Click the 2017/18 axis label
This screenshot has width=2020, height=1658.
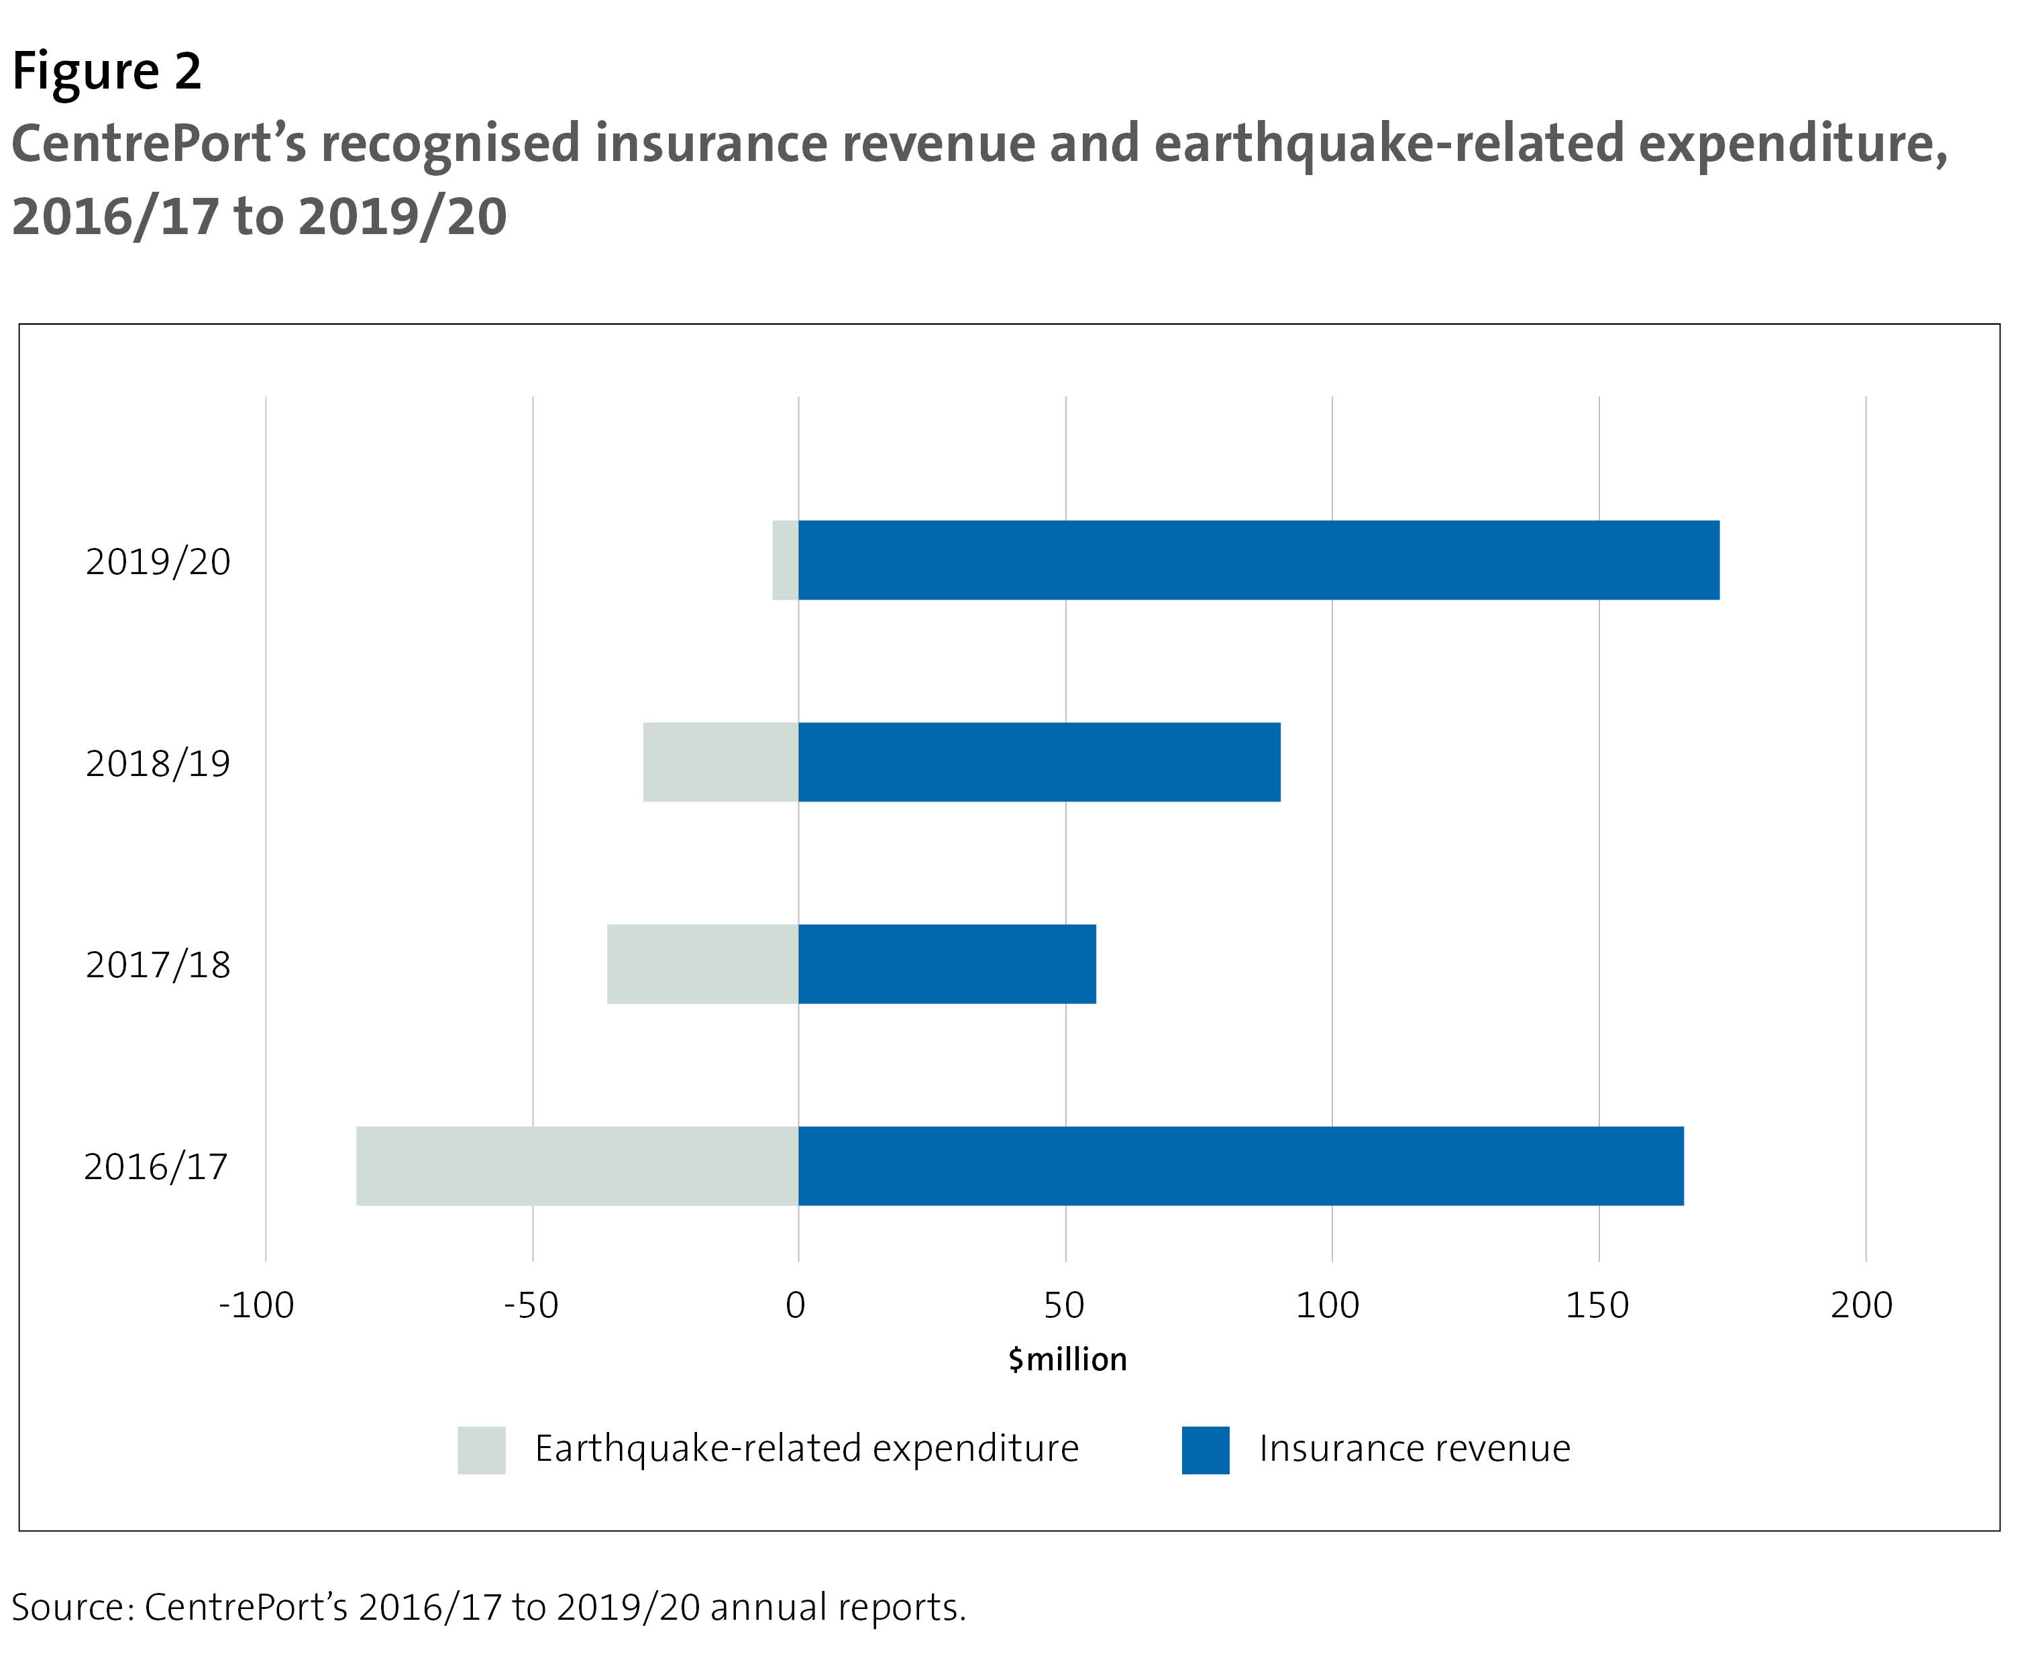pyautogui.click(x=158, y=964)
